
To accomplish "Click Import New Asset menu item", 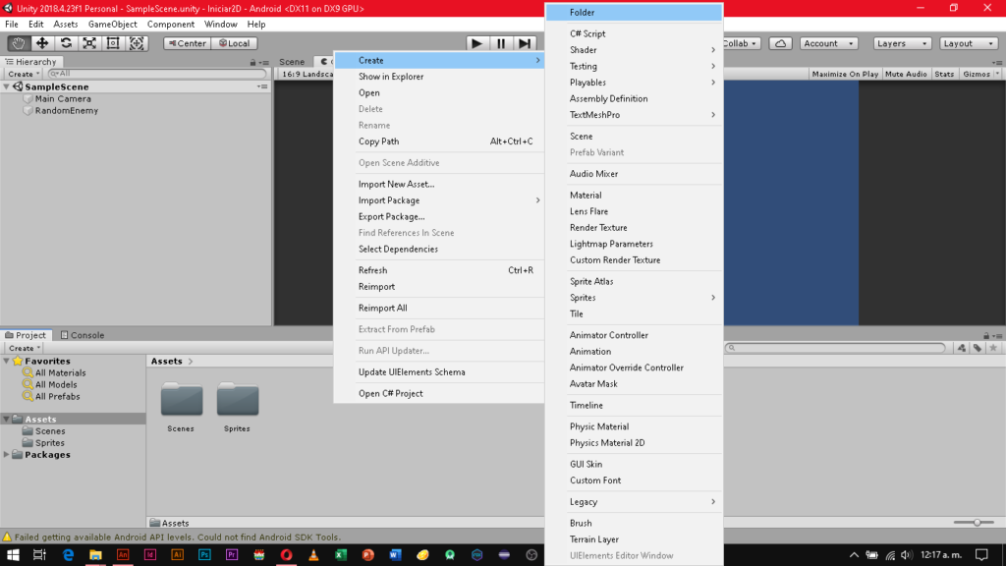I will [439, 184].
